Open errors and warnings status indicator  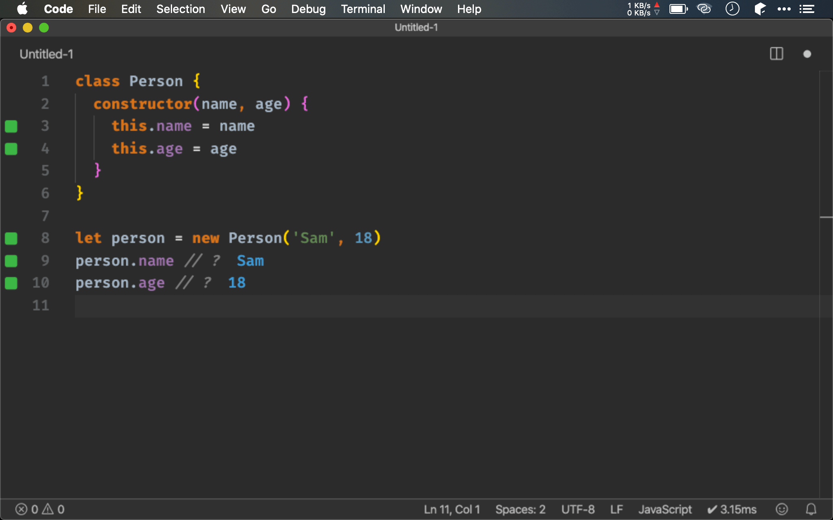click(x=40, y=509)
